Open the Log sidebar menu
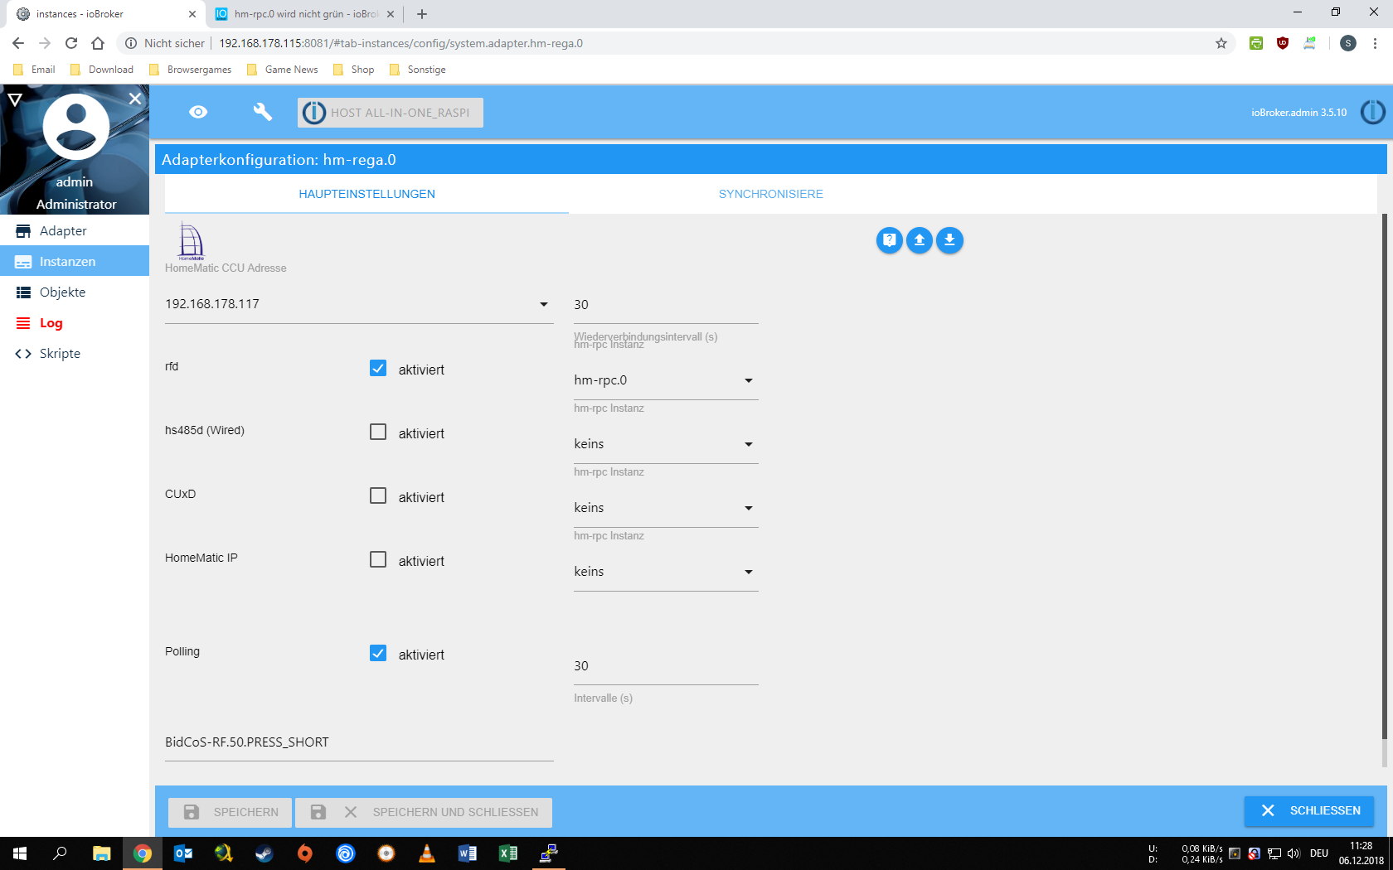This screenshot has height=870, width=1393. 75,323
